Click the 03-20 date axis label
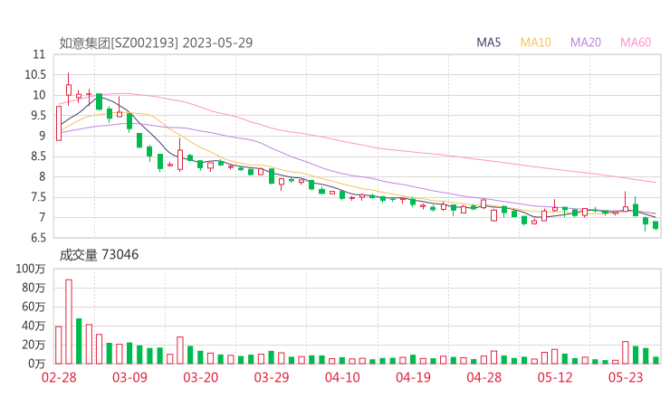Viewport: 670px width, 398px height. (x=201, y=377)
